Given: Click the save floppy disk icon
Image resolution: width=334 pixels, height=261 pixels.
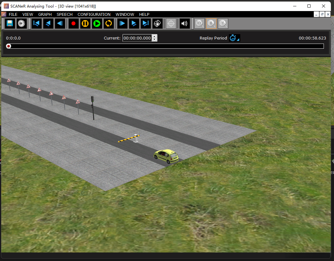Looking at the screenshot, I should [9, 23].
